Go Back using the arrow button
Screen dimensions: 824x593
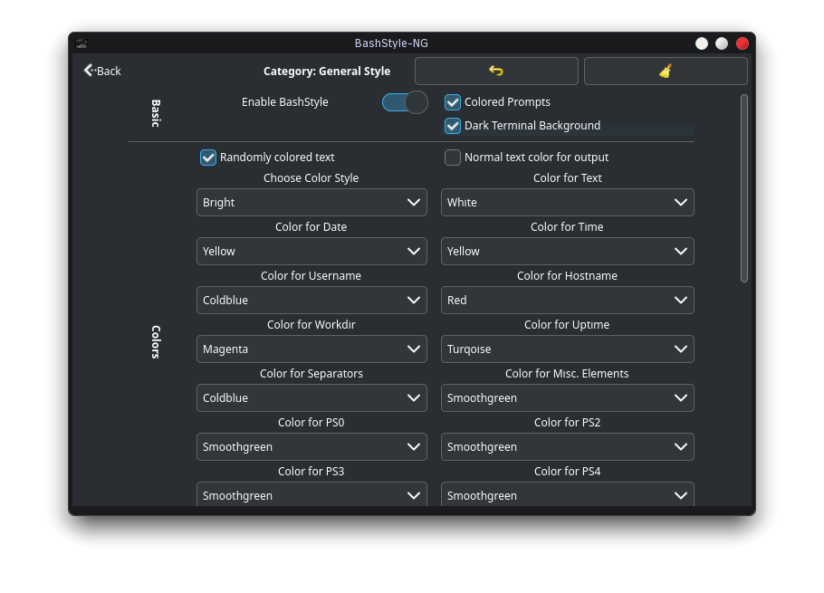tap(102, 71)
